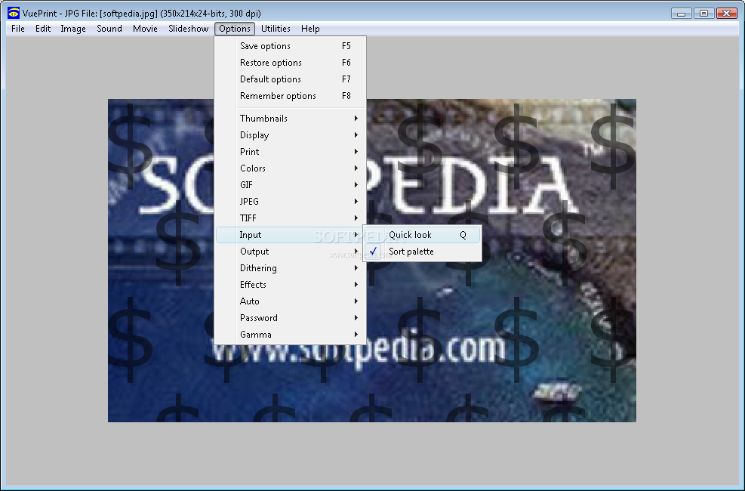Viewport: 745px width, 491px height.
Task: Choose Remember options entry
Action: (291, 96)
